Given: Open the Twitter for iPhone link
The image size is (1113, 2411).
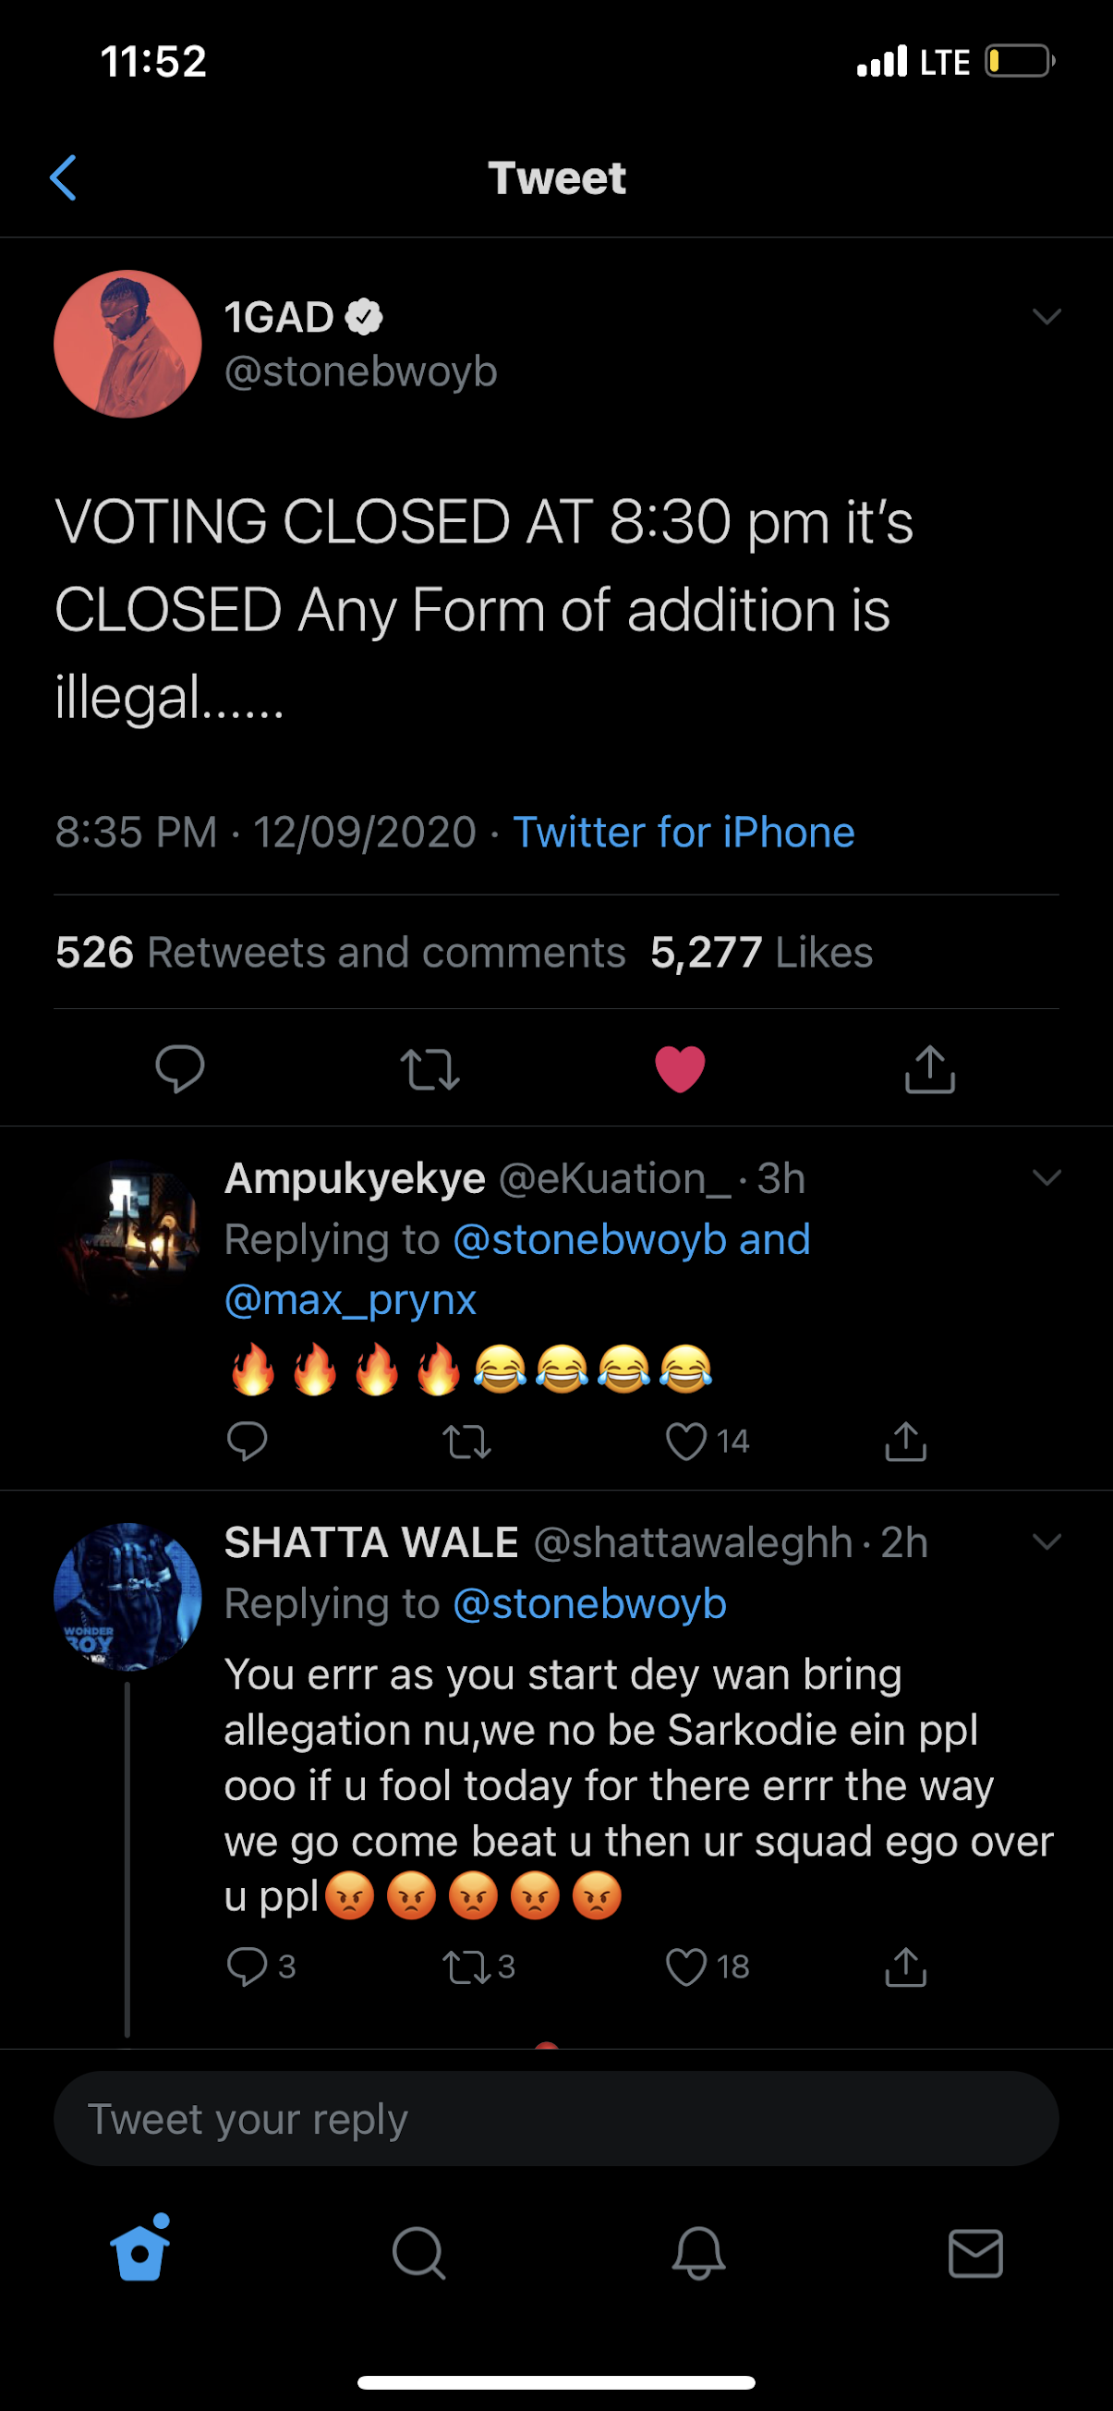Looking at the screenshot, I should point(684,832).
